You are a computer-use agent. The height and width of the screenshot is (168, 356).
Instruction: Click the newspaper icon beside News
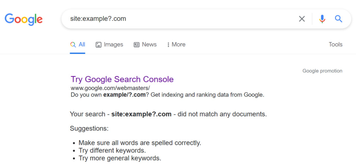[x=136, y=45]
